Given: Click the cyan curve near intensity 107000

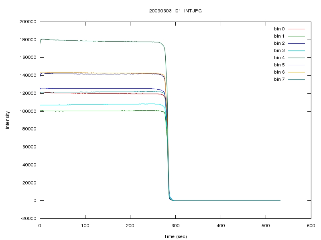Looking at the screenshot, I should tap(102, 104).
